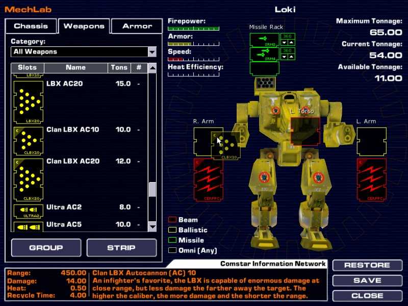Sort list by Slots column header

click(28, 68)
